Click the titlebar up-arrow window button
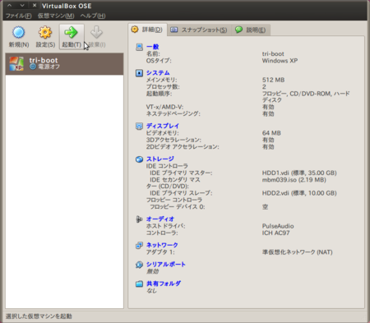The width and height of the screenshot is (370, 323). coord(9,6)
